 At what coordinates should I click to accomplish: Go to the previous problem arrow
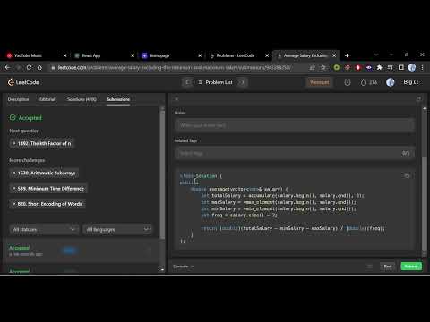pos(187,82)
